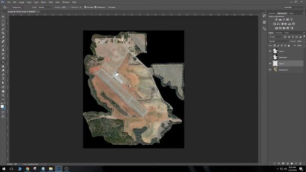Select the Eraser tool
Screen dimensions: 306x172
[x=3, y=58]
